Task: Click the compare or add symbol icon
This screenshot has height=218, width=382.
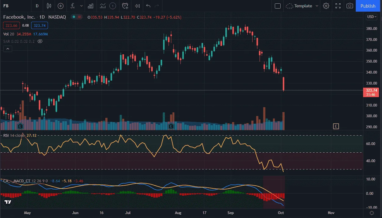Action: [x=61, y=6]
